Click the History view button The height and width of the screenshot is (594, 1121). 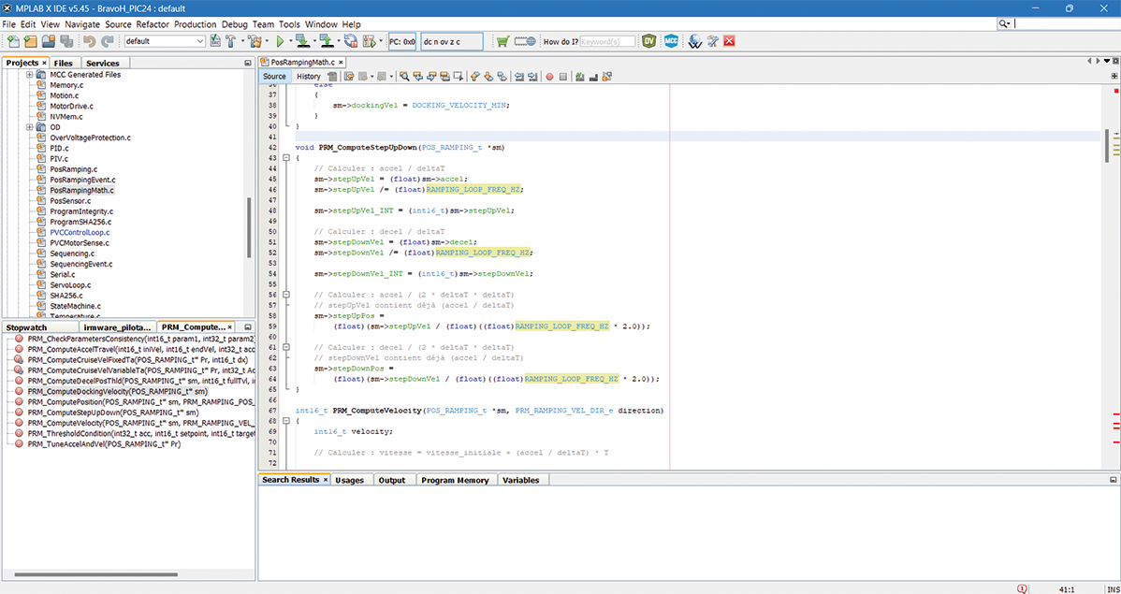tap(308, 77)
